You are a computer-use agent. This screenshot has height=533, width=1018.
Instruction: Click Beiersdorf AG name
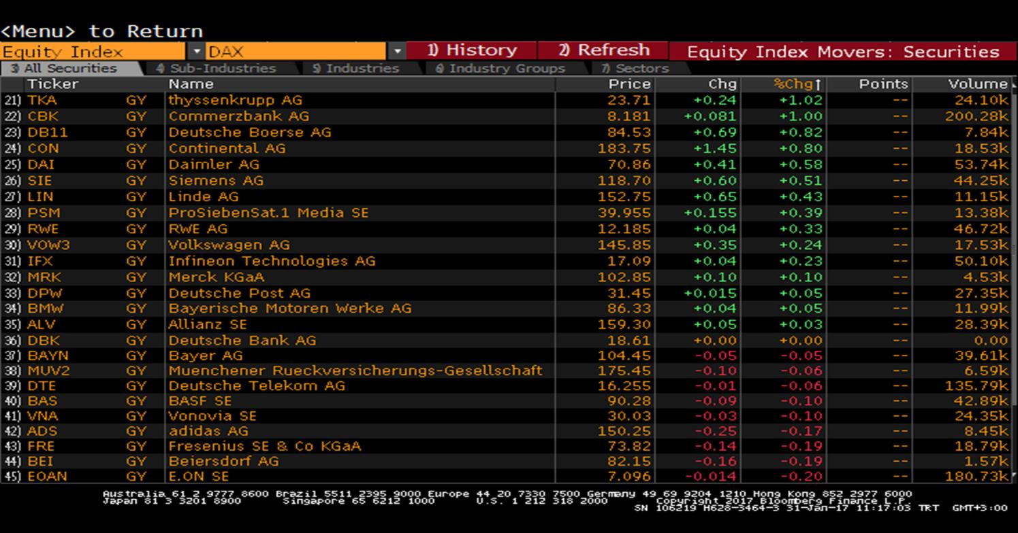click(x=223, y=462)
